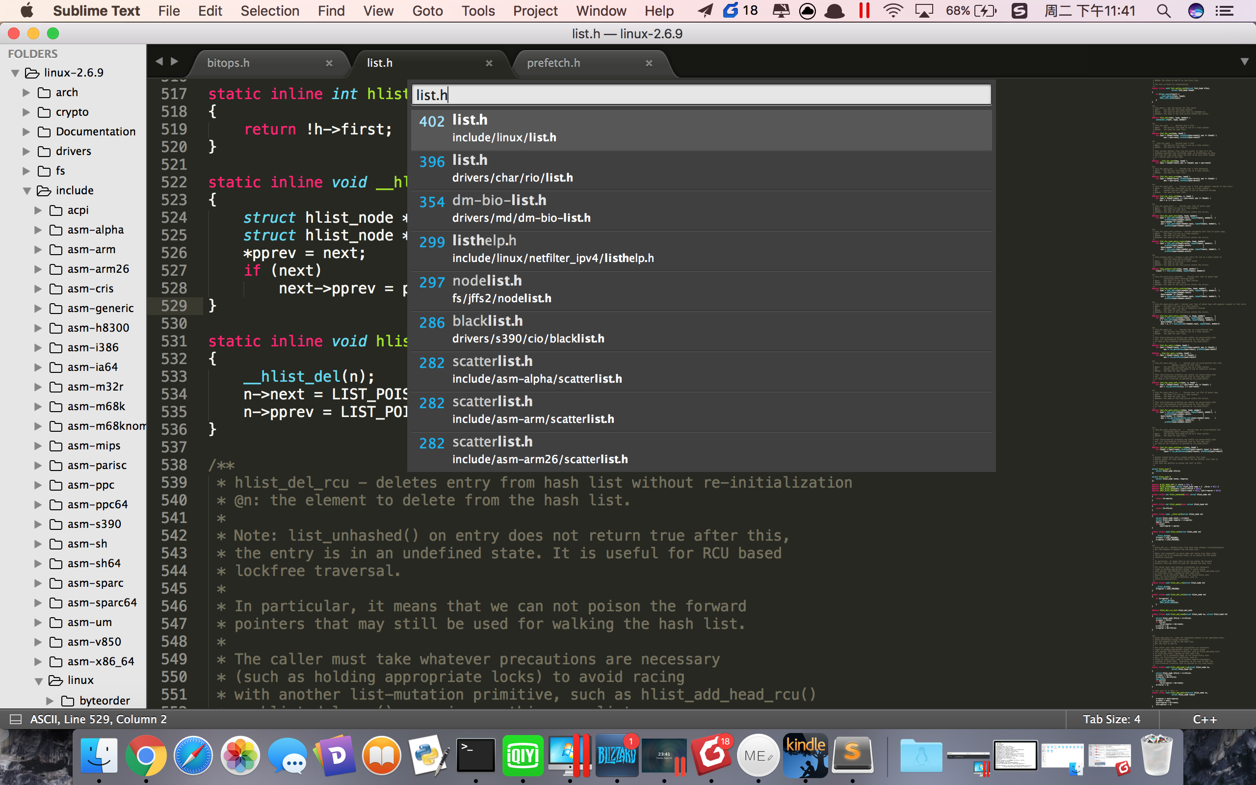Close the prefetch.h tab
Viewport: 1256px width, 785px height.
click(x=649, y=63)
